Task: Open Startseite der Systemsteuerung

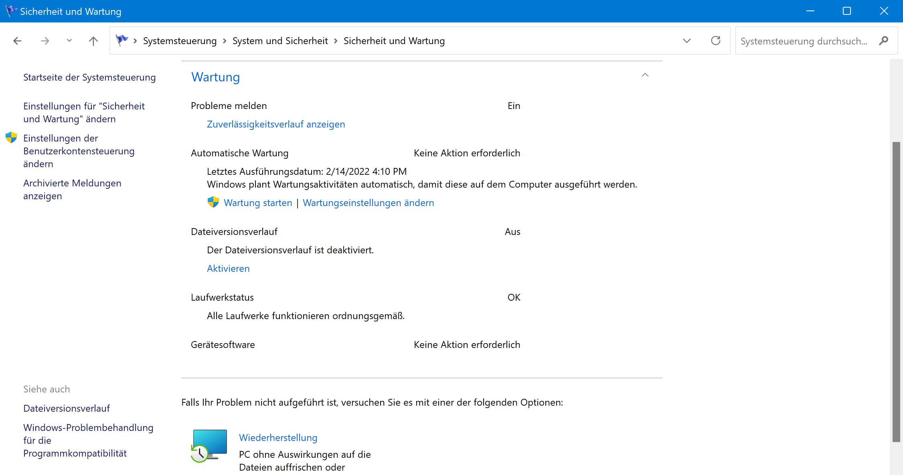Action: click(x=89, y=77)
